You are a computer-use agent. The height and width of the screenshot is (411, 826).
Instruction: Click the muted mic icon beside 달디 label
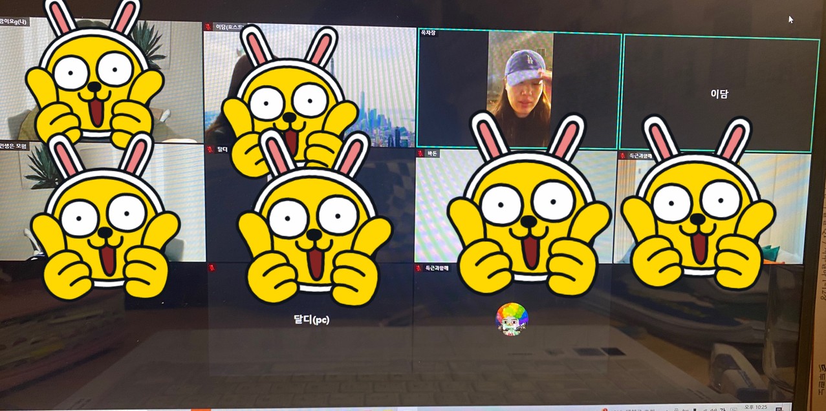pos(210,149)
